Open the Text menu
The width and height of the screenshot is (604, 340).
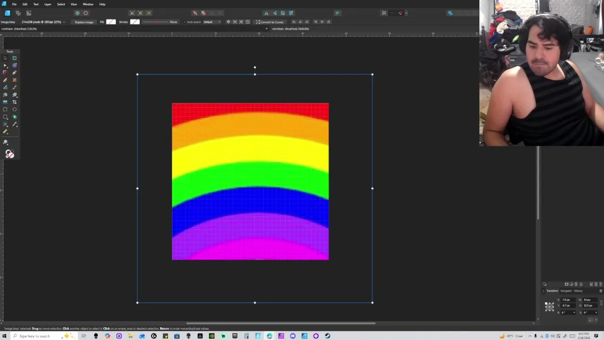click(36, 4)
